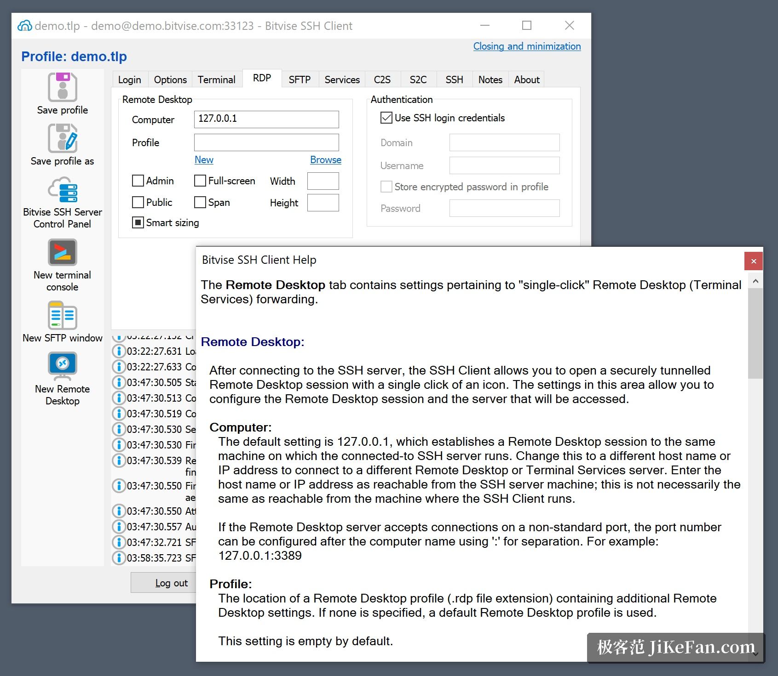Screen dimensions: 778x676
Task: Click the Height input field
Action: click(x=323, y=203)
